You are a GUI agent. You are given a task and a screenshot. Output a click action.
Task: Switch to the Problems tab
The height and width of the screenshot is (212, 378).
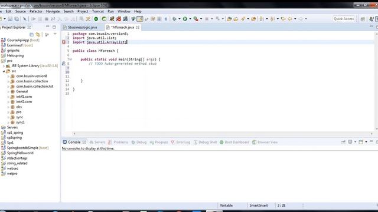(118, 143)
